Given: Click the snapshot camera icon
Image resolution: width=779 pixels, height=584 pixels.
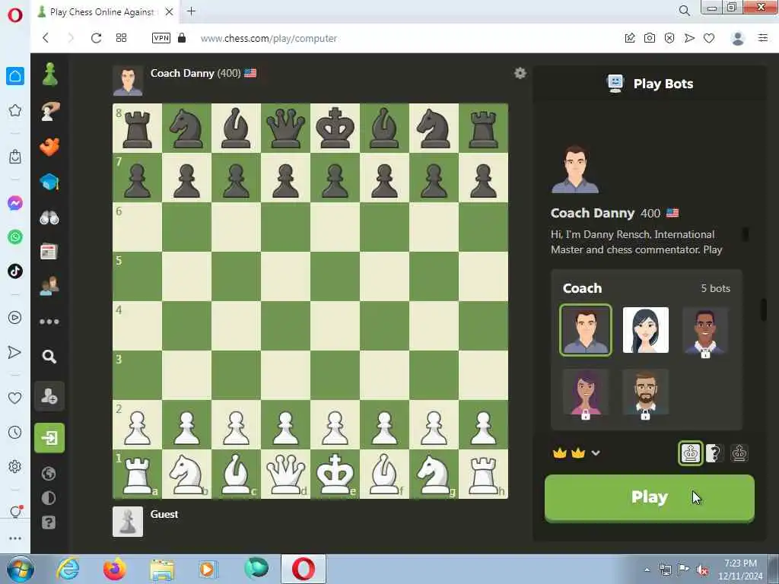Looking at the screenshot, I should (x=650, y=38).
